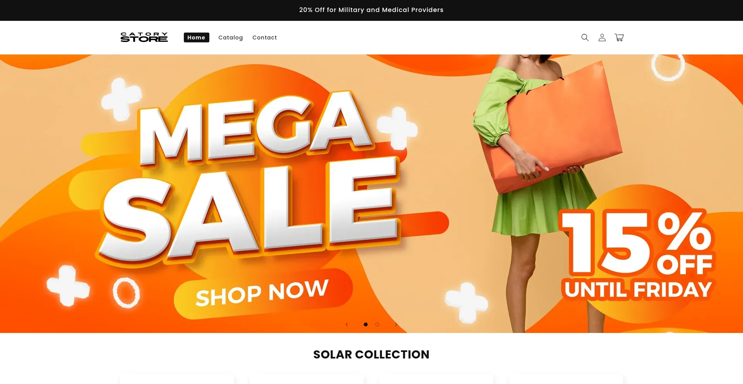Select the first slideshow dot

point(366,324)
